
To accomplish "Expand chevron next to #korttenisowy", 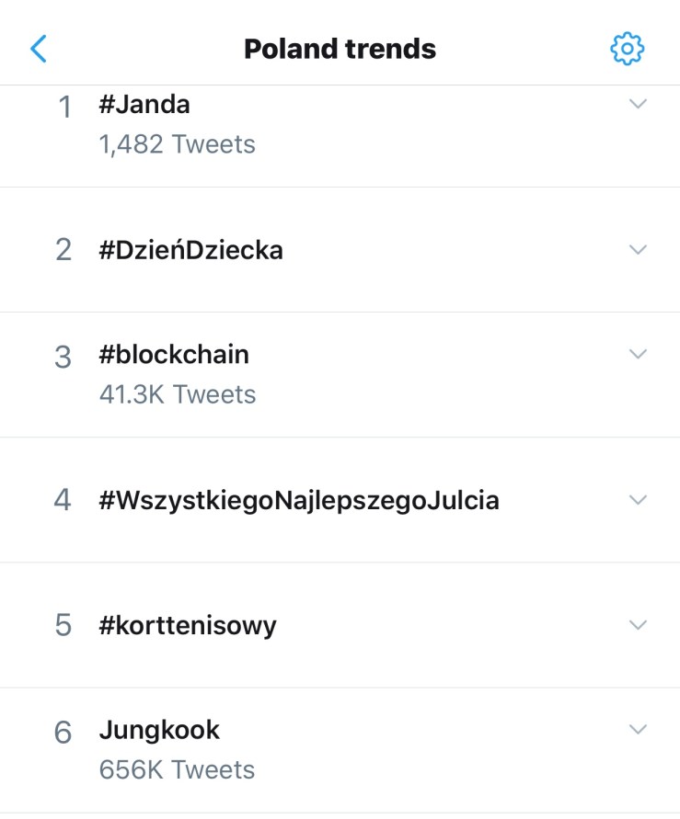I will coord(638,624).
